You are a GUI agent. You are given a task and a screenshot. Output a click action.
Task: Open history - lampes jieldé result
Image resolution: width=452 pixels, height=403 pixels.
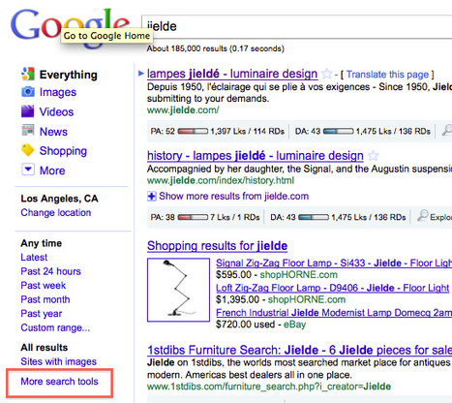click(256, 156)
